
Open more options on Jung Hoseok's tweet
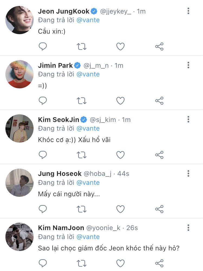click(x=188, y=174)
